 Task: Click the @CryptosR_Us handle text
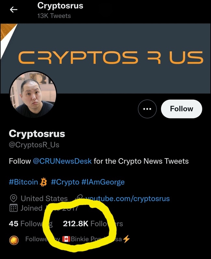point(34,145)
